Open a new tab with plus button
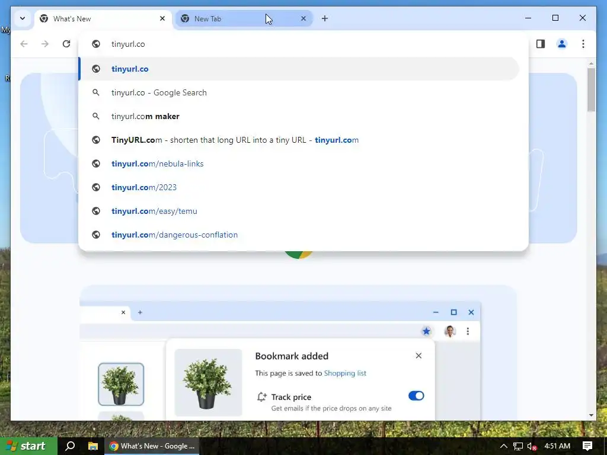The image size is (607, 455). click(325, 18)
